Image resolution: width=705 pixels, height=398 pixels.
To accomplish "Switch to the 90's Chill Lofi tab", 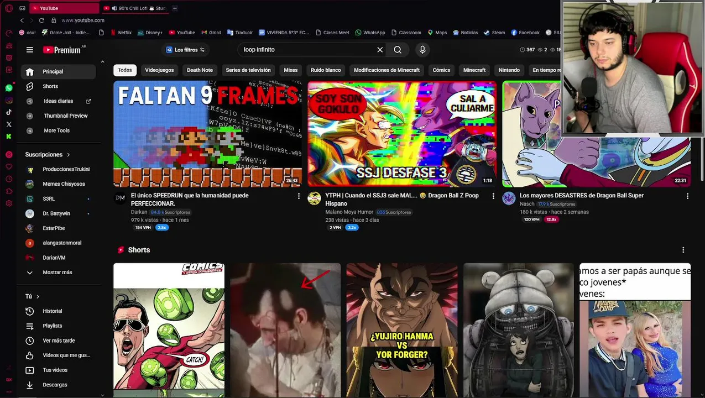I will click(x=134, y=8).
